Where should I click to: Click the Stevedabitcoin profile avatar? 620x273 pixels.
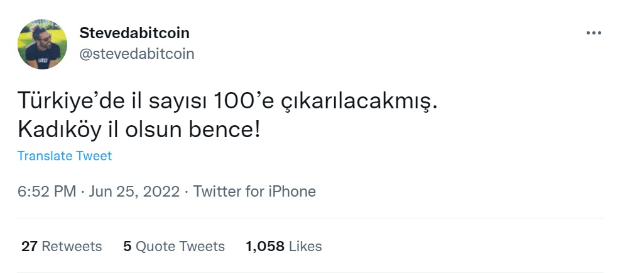[42, 43]
